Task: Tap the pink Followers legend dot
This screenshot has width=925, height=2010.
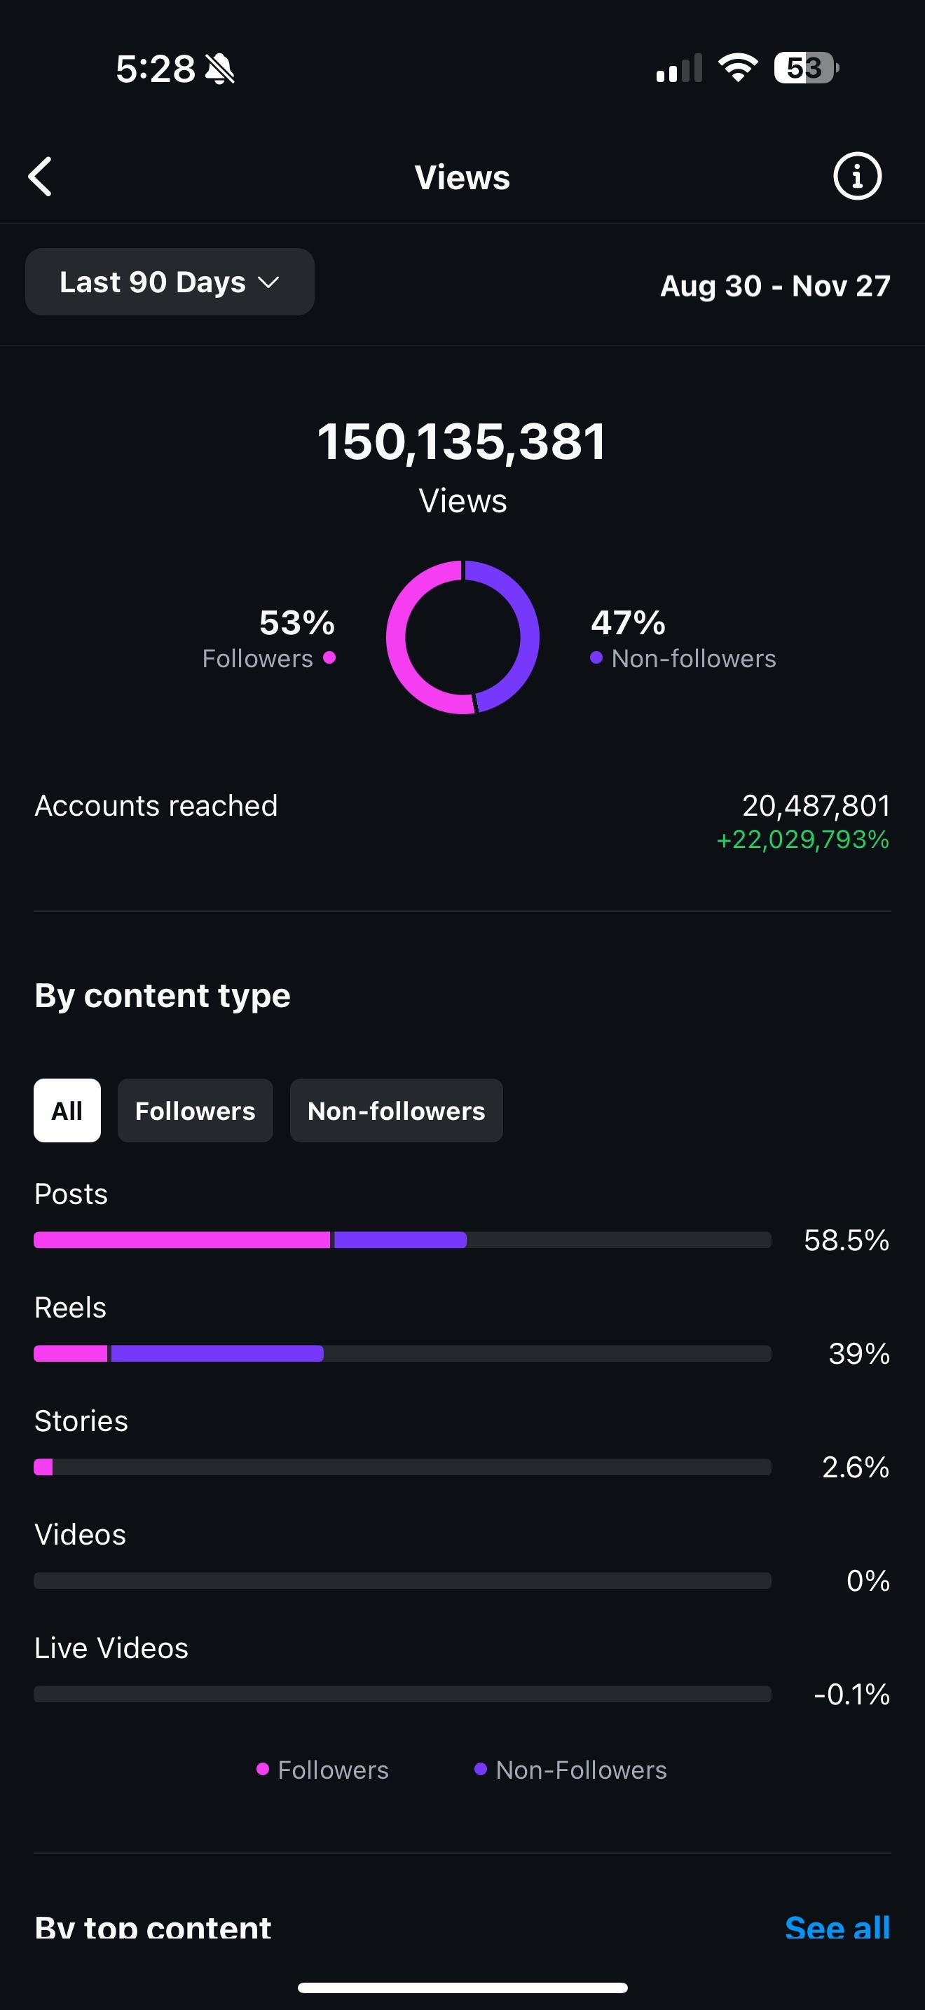Action: coord(329,658)
